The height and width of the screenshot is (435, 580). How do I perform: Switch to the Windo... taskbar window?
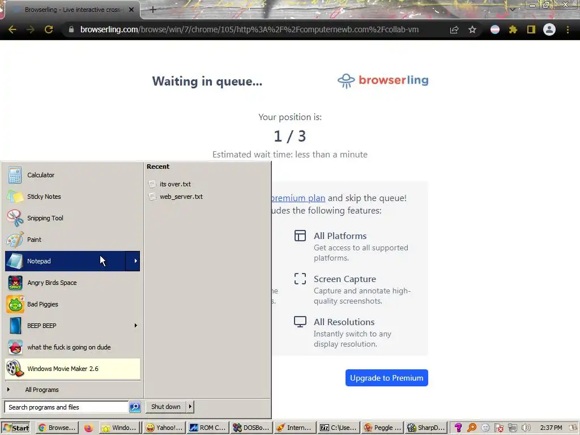pos(120,428)
